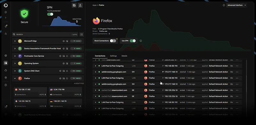Expand the System DNS Client row
Image resolution: width=256 pixels, height=125 pixels.
point(15,71)
